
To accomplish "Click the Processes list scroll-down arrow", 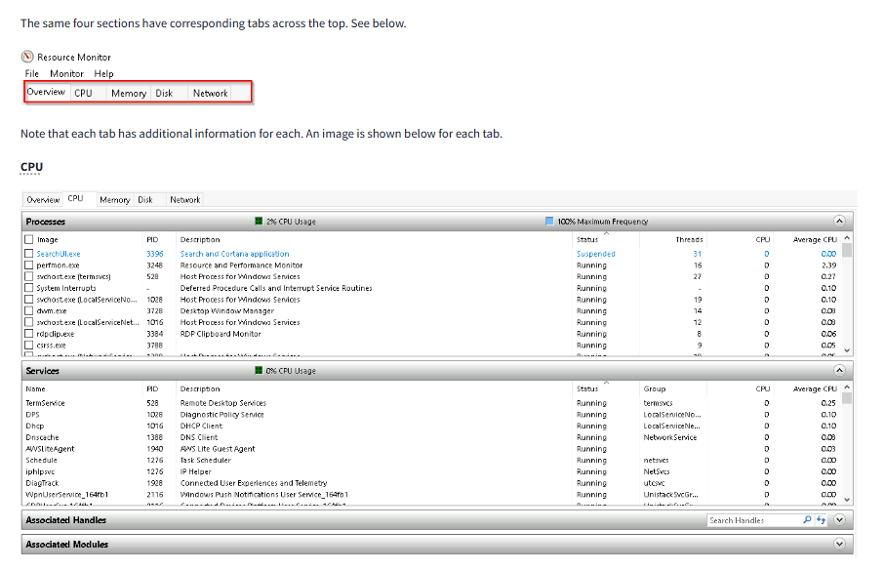I will click(846, 350).
